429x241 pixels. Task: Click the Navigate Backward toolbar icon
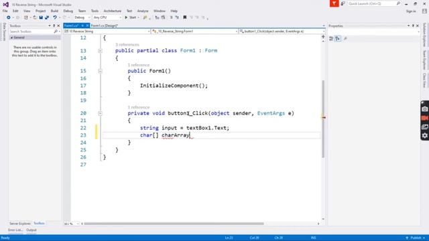(x=9, y=17)
